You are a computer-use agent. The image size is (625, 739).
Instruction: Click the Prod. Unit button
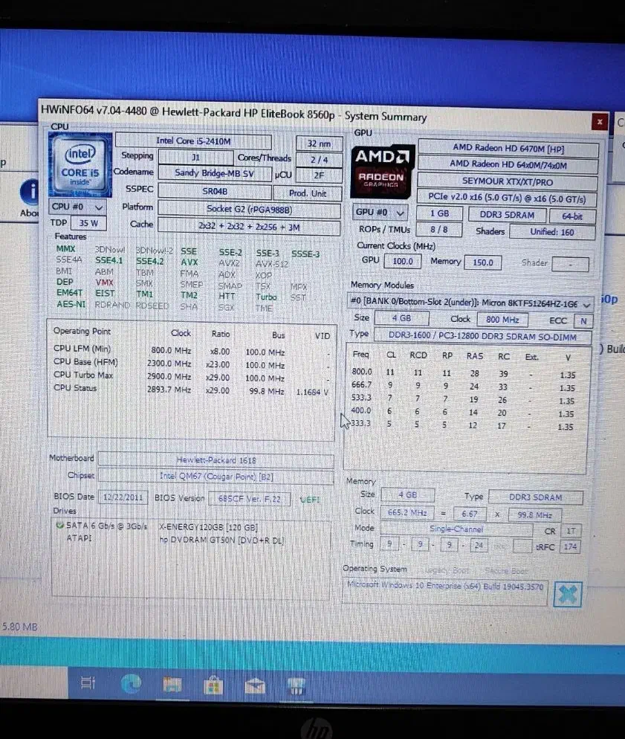[x=308, y=193]
